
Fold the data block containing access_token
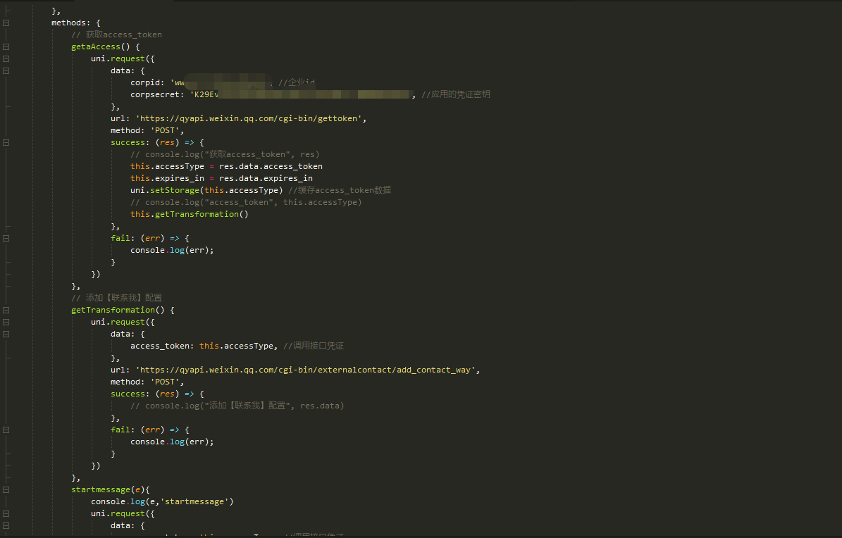[6, 334]
